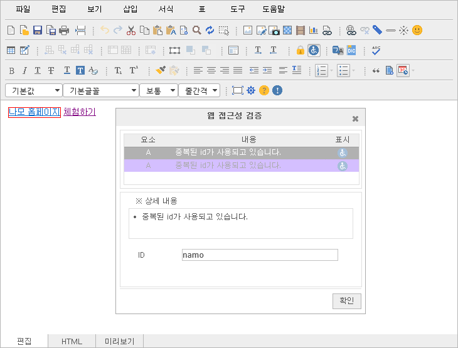The width and height of the screenshot is (458, 348).
Task: Open the 기본글꼴 font dropdown
Action: pyautogui.click(x=101, y=90)
